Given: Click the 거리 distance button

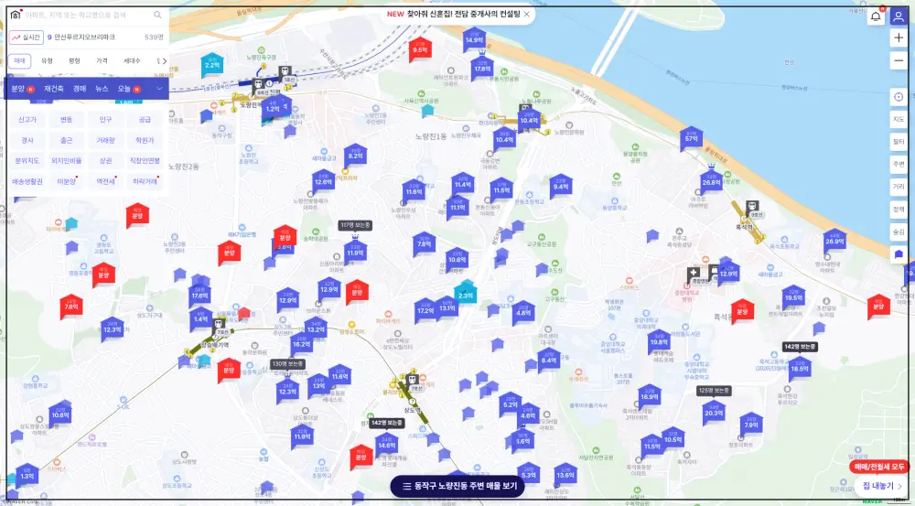Looking at the screenshot, I should pos(899,187).
